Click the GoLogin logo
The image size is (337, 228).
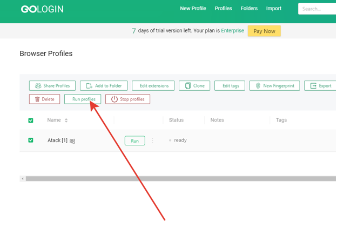click(x=42, y=9)
